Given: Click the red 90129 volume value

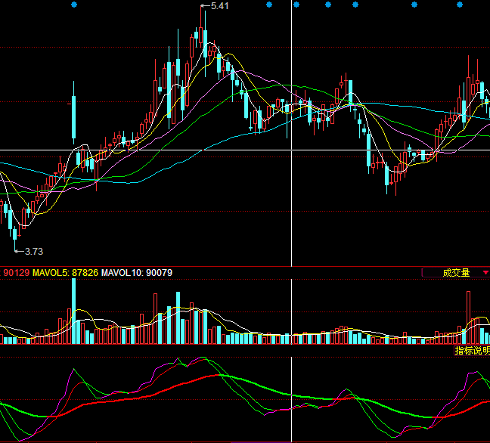Looking at the screenshot, I should [16, 273].
